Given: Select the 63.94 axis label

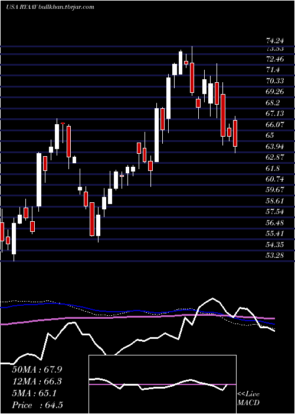Looking at the screenshot, I should 276,146.
